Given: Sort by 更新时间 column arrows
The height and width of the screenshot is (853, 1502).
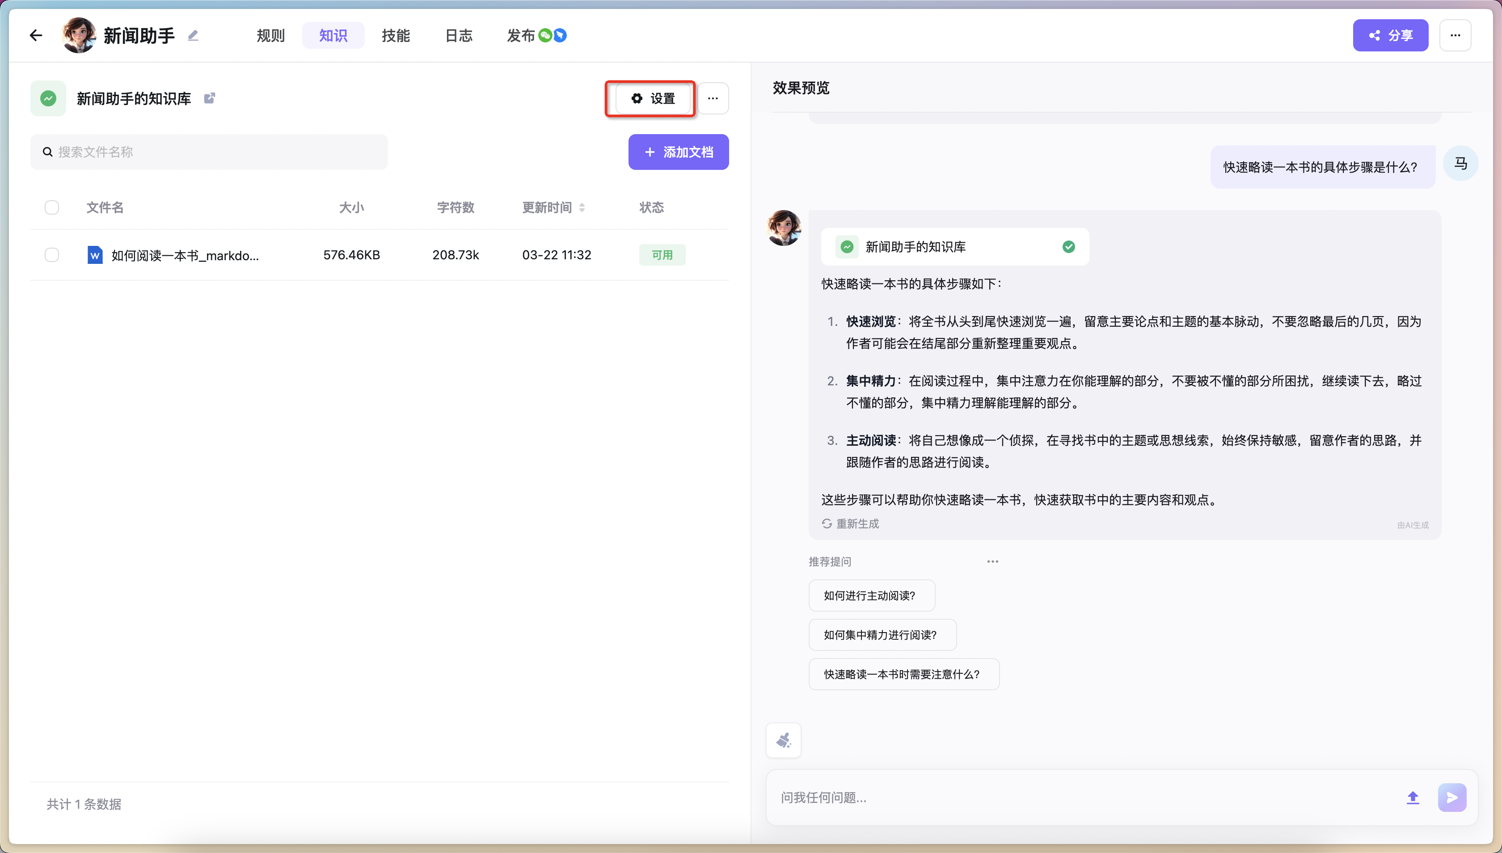Looking at the screenshot, I should click(x=582, y=207).
